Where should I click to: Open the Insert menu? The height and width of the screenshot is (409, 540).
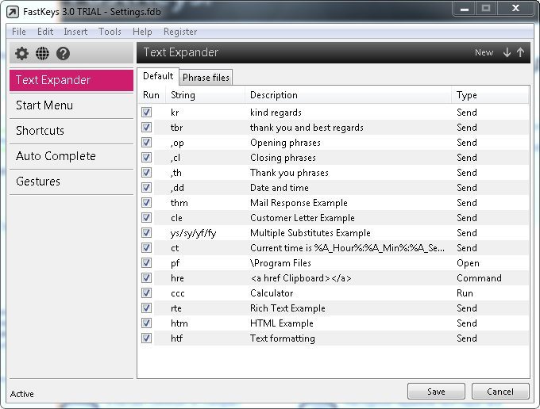click(x=75, y=32)
